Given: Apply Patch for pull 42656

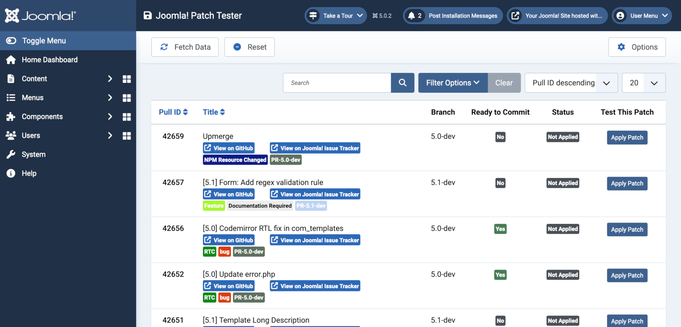Looking at the screenshot, I should click(627, 230).
